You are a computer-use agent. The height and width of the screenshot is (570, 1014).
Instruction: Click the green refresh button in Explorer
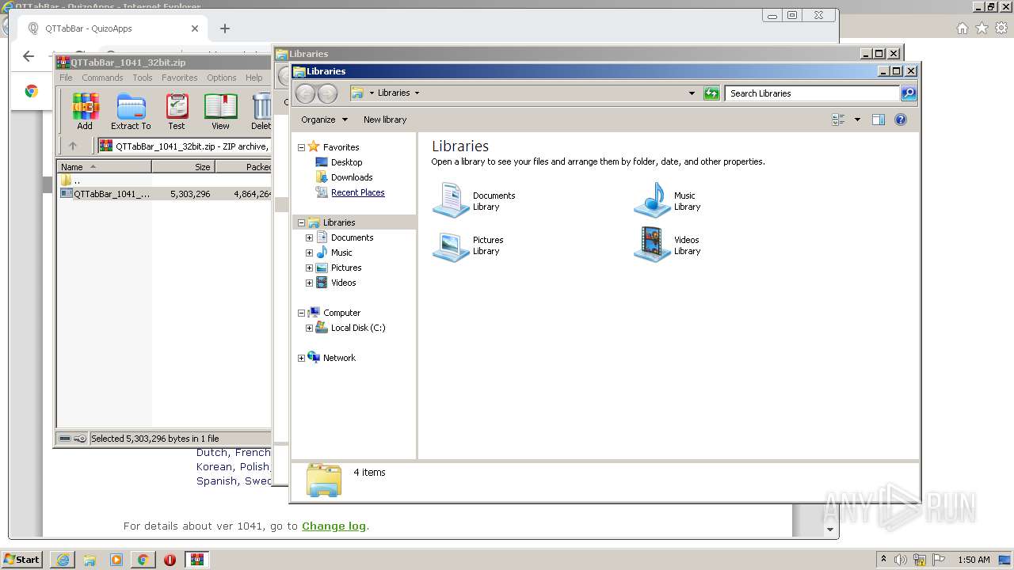coord(711,93)
